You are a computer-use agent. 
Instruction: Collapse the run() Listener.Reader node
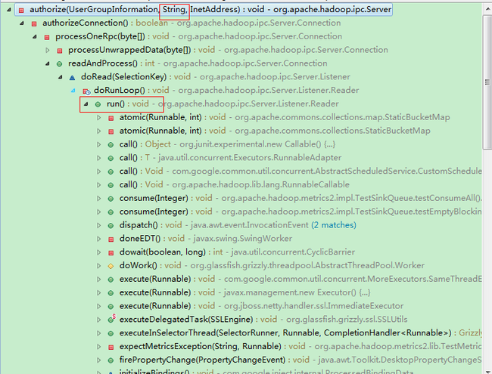pyautogui.click(x=86, y=104)
